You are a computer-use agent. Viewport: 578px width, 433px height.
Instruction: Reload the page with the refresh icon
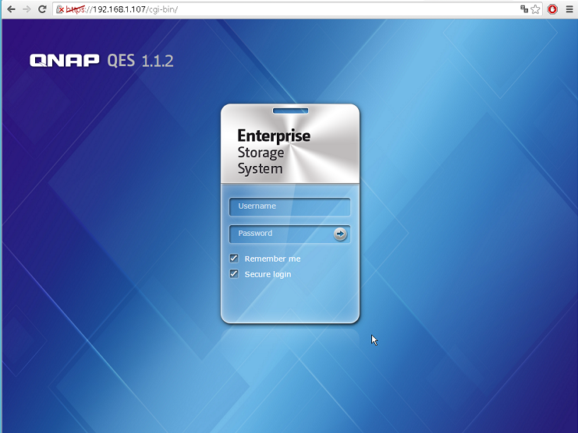(44, 9)
